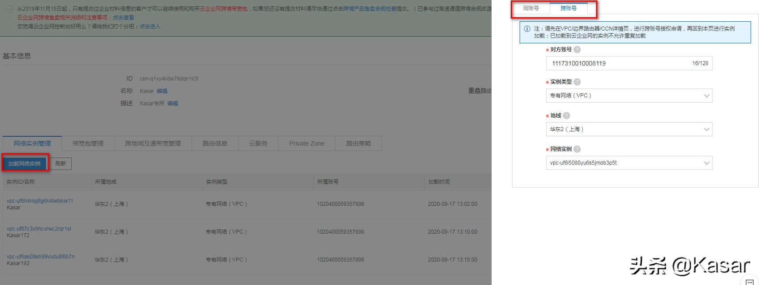
Task: Open the 地域 华东2 (上海) dropdown
Action: 629,129
